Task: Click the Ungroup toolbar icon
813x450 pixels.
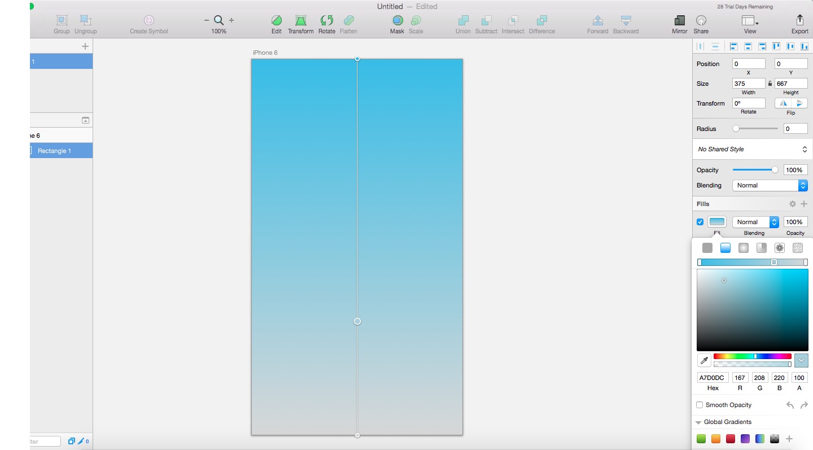Action: pyautogui.click(x=86, y=21)
